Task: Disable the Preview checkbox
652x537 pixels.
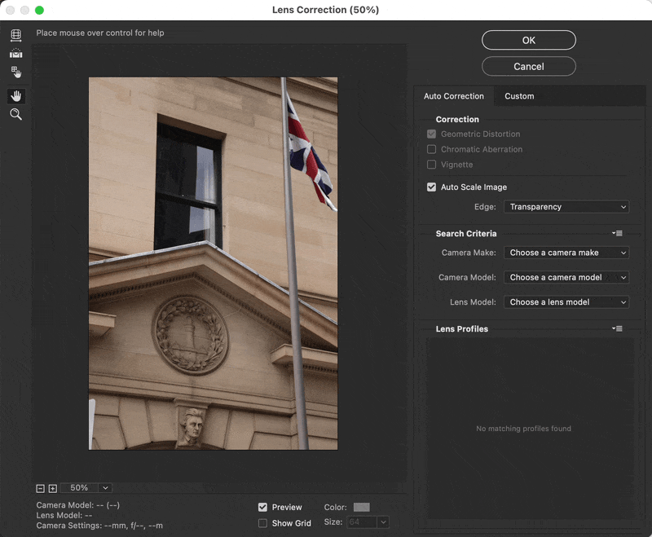Action: coord(262,507)
